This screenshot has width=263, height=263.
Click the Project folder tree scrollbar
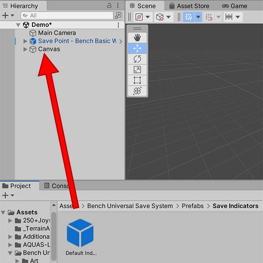coord(54,236)
